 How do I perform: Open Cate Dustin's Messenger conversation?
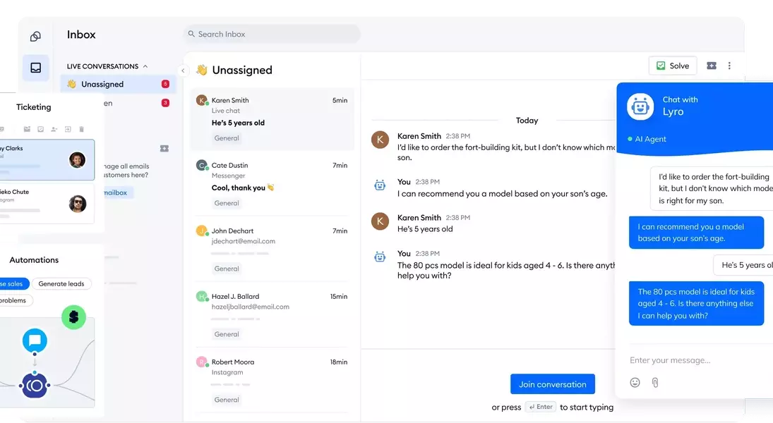coord(272,183)
